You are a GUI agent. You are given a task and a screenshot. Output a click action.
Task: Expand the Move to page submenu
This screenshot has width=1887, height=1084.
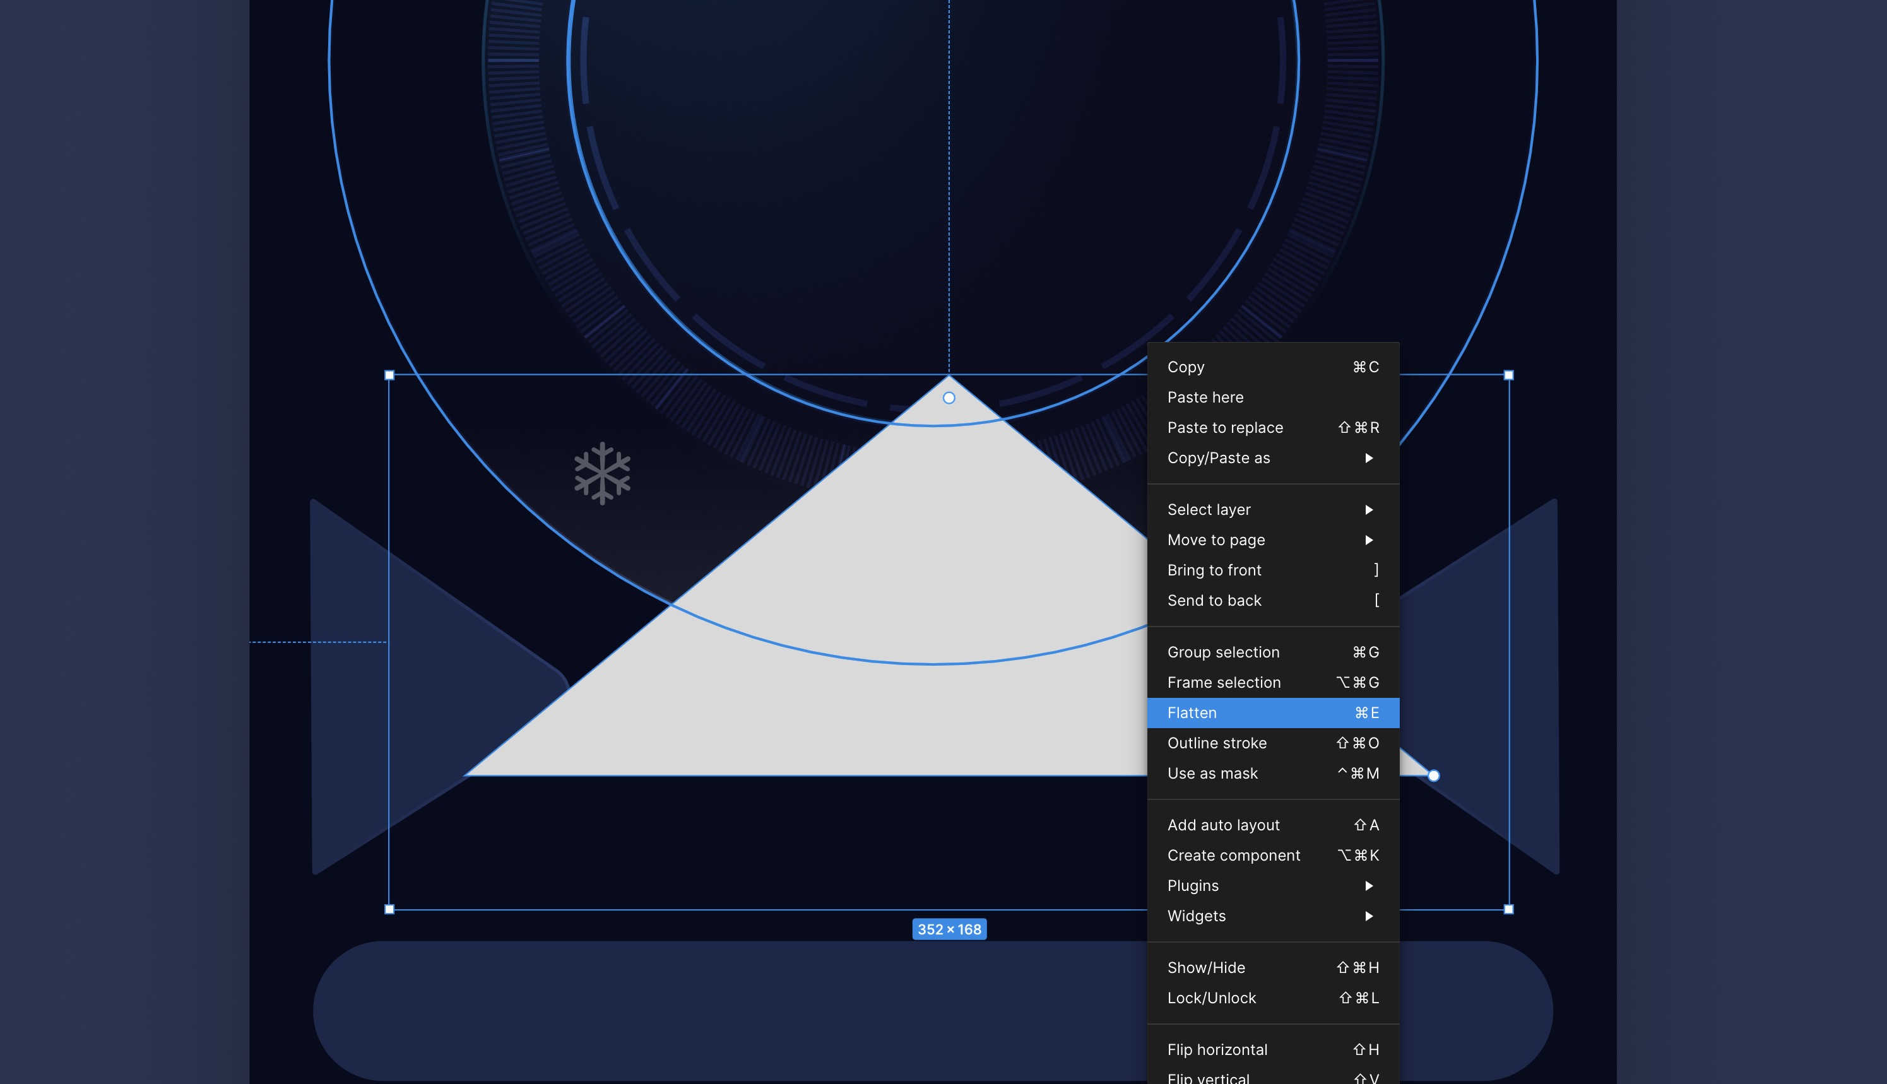[x=1216, y=539]
